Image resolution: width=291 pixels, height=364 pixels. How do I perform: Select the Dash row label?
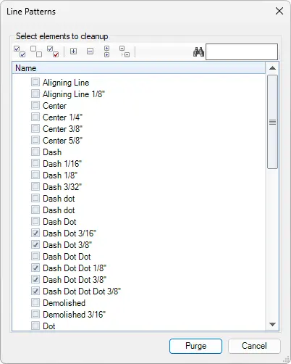[x=52, y=152]
